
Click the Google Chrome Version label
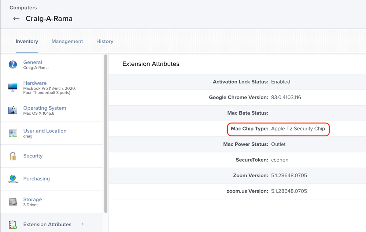(x=239, y=97)
